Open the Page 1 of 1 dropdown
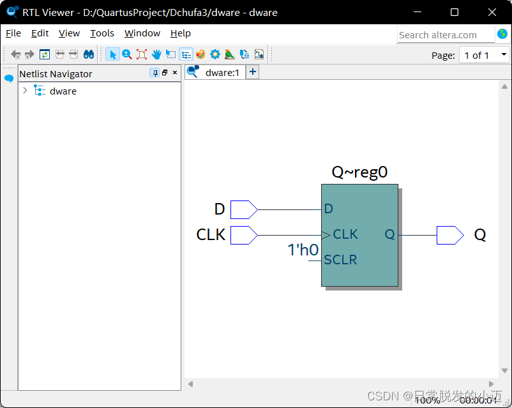The height and width of the screenshot is (408, 512). [x=485, y=55]
